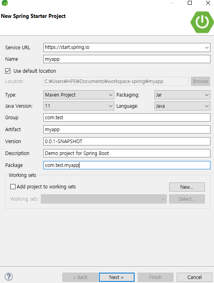
Task: Click into the Name field
Action: point(127,59)
